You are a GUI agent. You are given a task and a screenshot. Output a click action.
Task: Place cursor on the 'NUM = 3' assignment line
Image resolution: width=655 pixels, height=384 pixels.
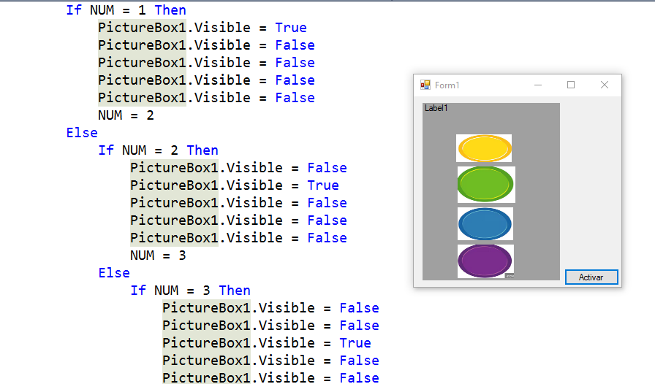tap(159, 256)
